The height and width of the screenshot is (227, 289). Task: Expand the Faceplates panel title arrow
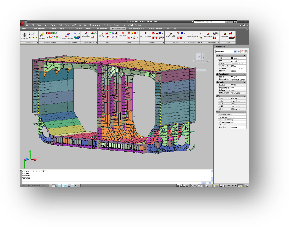[185, 43]
